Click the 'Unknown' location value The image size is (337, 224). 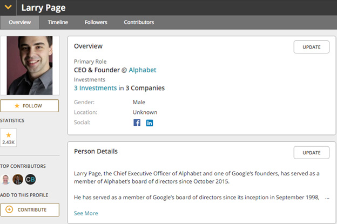[x=145, y=112]
